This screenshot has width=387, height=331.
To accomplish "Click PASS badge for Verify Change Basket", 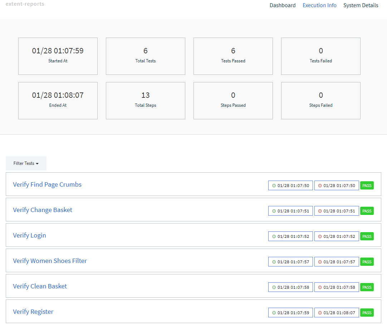I will coord(367,211).
